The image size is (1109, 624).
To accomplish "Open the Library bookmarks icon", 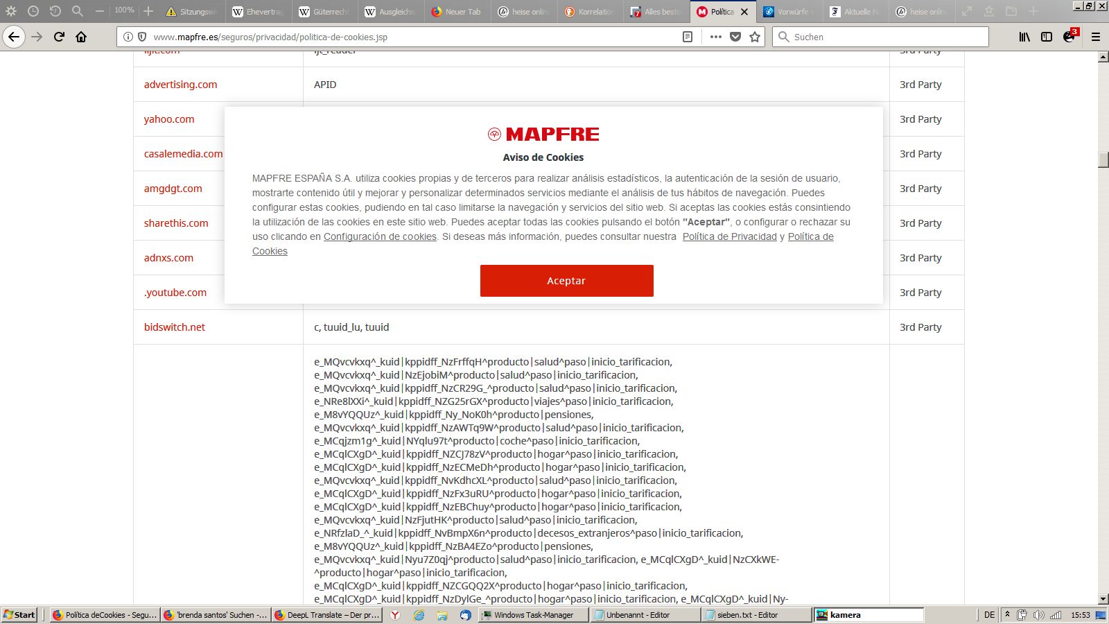I will (x=1024, y=37).
